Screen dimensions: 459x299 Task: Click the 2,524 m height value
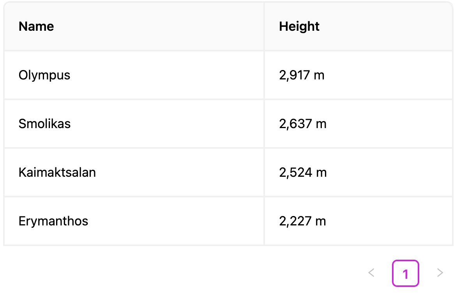[x=302, y=172]
